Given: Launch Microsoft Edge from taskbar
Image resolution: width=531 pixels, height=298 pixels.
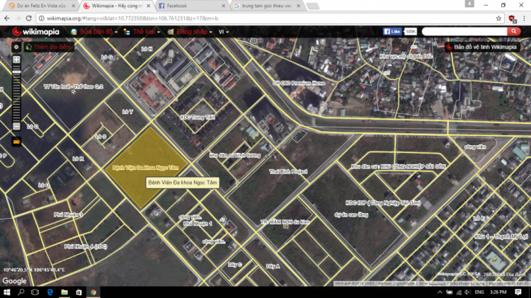Looking at the screenshot, I should point(50,292).
